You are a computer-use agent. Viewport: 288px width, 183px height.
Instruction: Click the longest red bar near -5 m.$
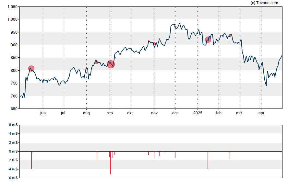click(111, 163)
